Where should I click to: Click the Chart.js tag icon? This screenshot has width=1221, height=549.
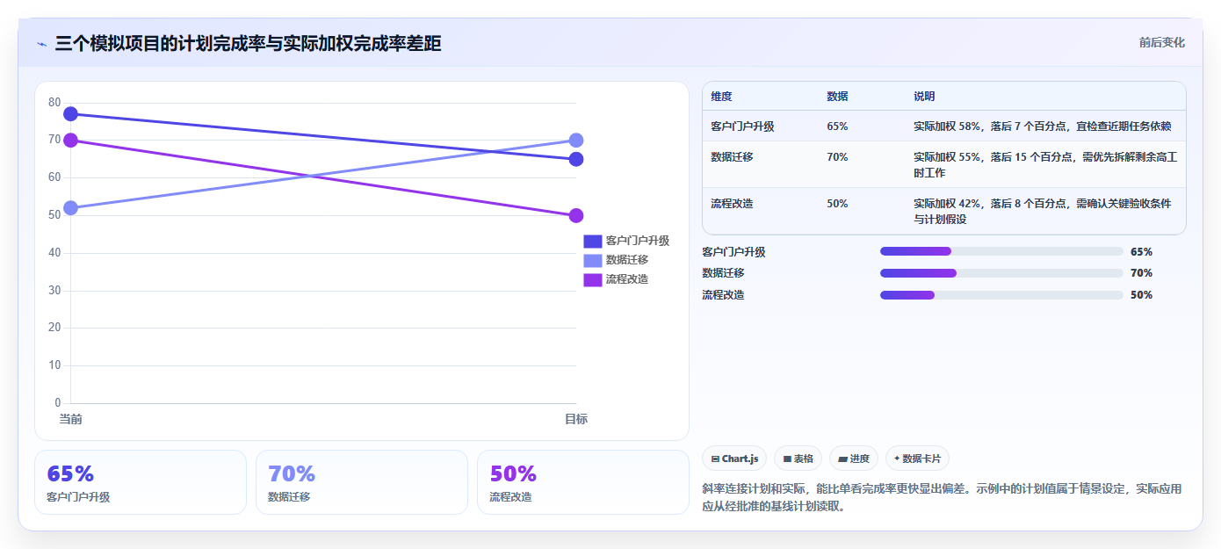tap(715, 459)
